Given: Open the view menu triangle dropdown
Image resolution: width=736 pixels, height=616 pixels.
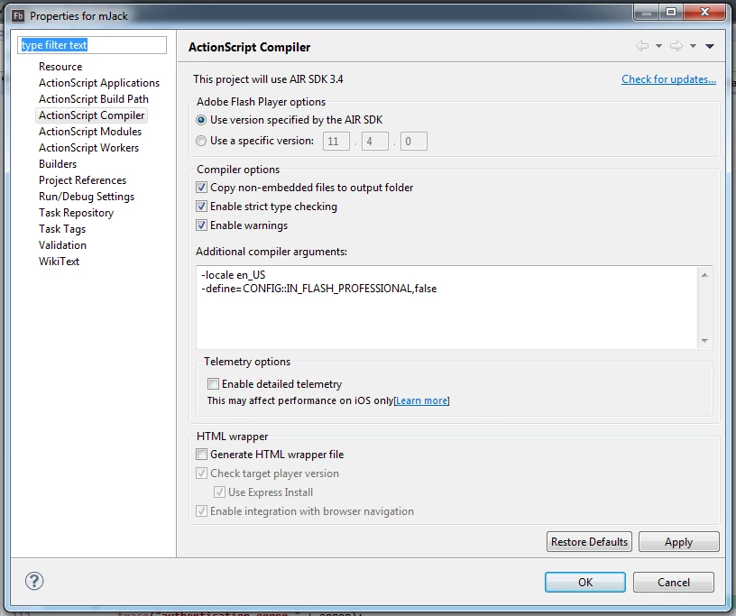Looking at the screenshot, I should (710, 46).
